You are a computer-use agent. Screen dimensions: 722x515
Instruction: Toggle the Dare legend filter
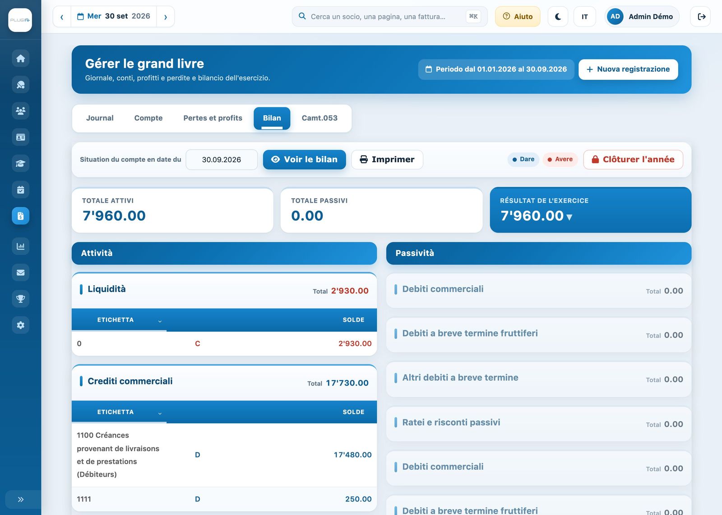[523, 160]
